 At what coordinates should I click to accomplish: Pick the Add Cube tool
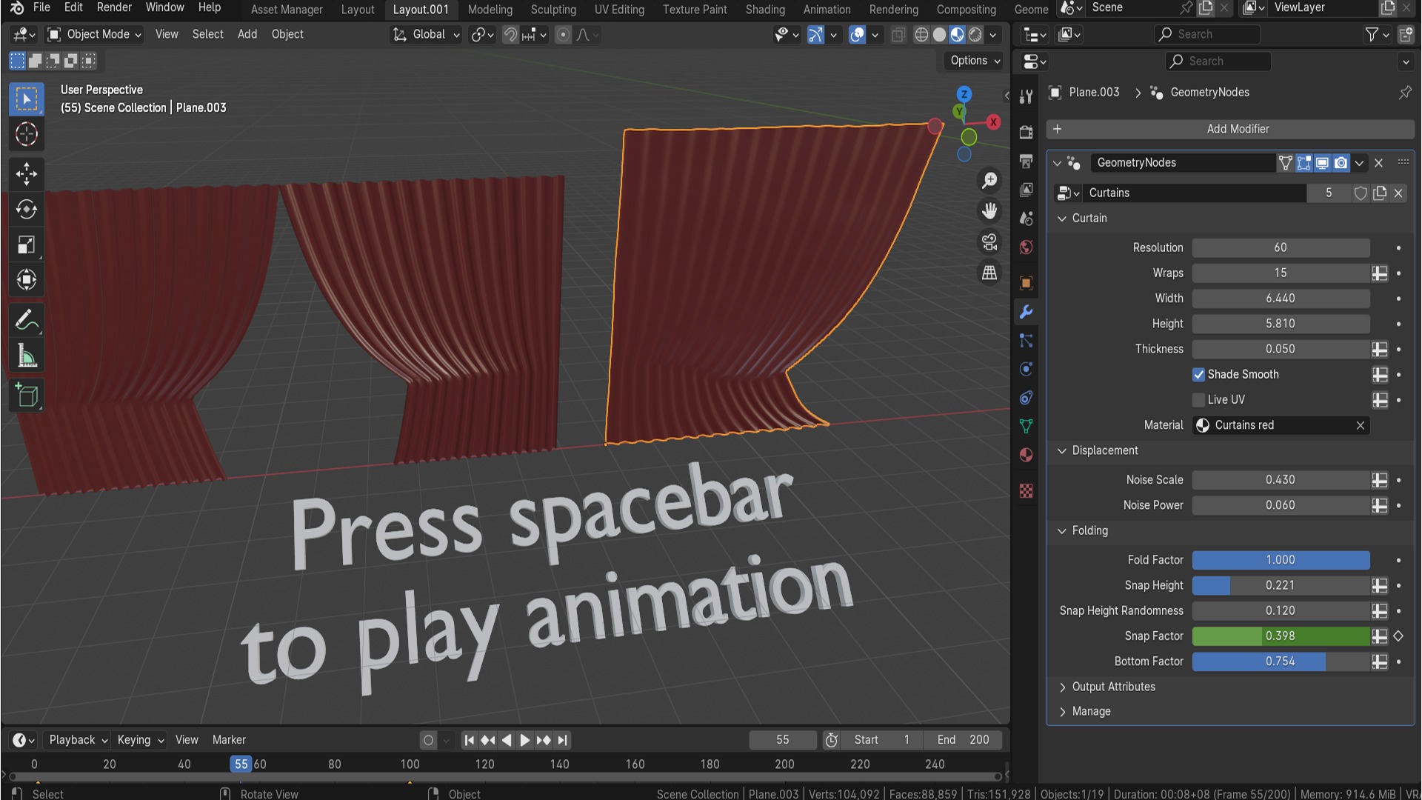click(x=27, y=396)
